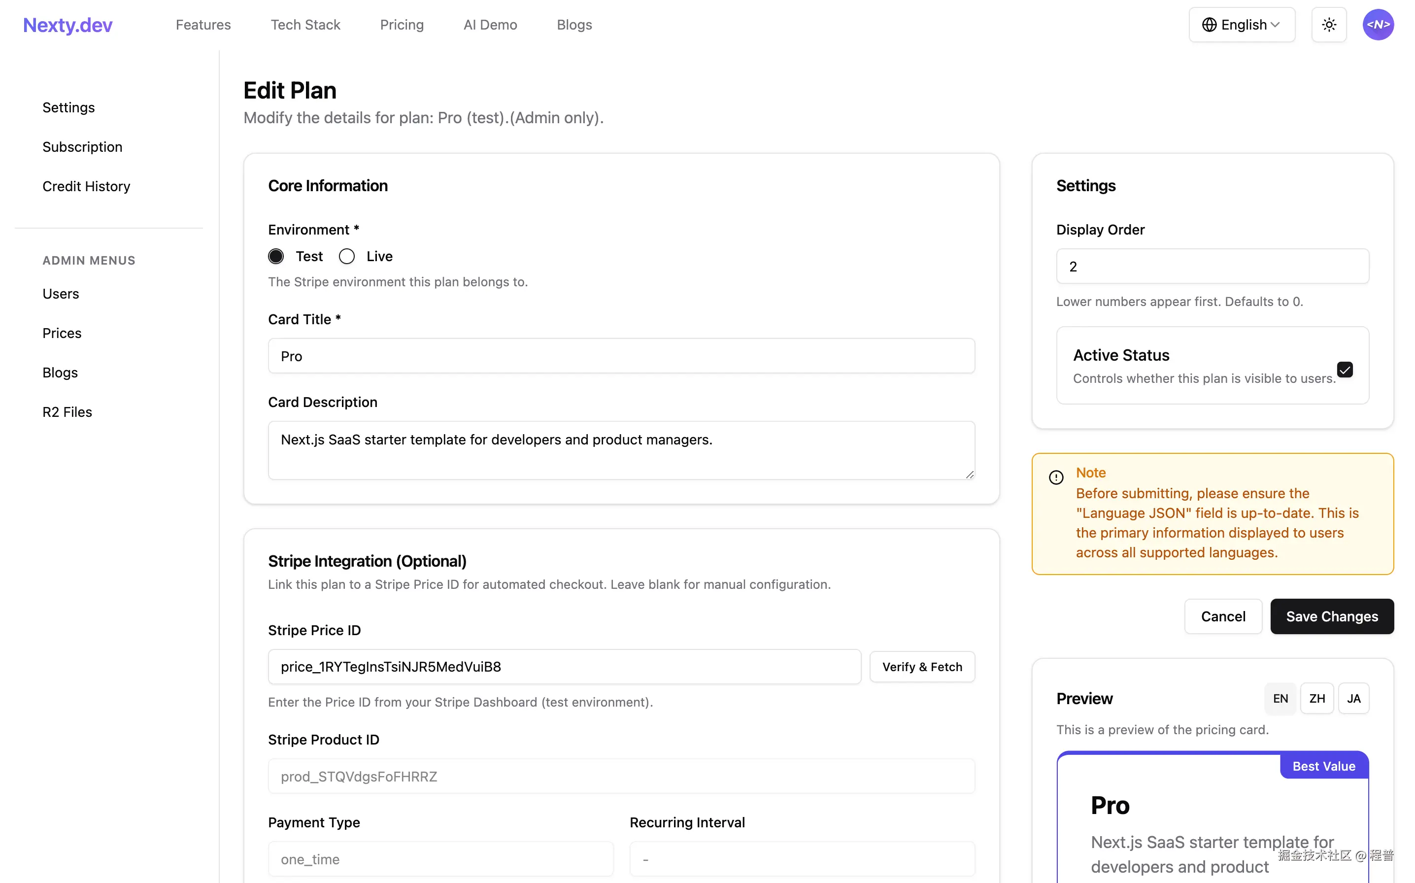Open R2 Files in the admin sidebar

(67, 412)
